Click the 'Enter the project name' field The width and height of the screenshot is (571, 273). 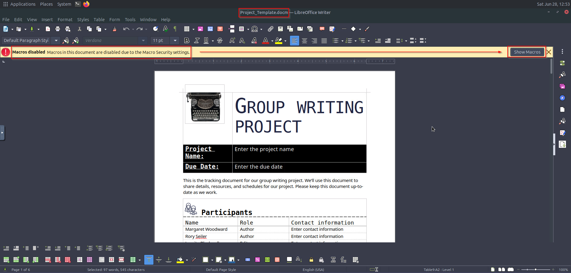point(264,149)
